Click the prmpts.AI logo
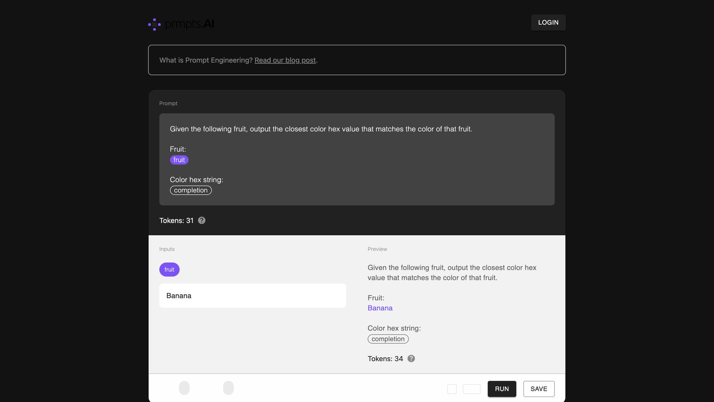The height and width of the screenshot is (402, 714). pyautogui.click(x=181, y=24)
